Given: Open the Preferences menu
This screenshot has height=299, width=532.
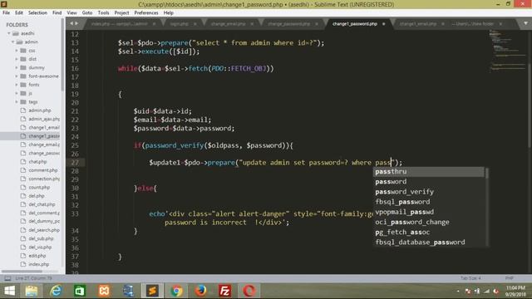Looking at the screenshot, I should [x=146, y=12].
